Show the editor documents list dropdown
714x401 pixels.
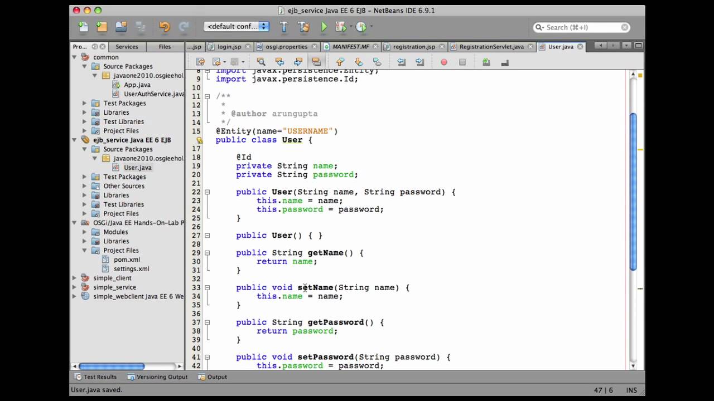(x=626, y=46)
